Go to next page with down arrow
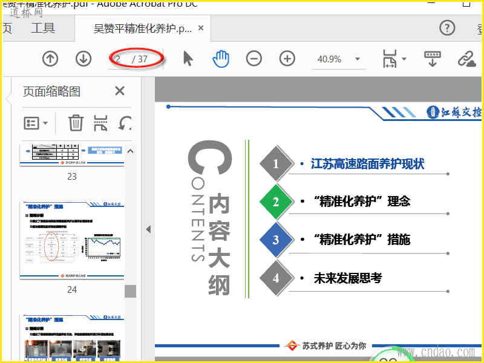484x363 pixels. coord(83,59)
